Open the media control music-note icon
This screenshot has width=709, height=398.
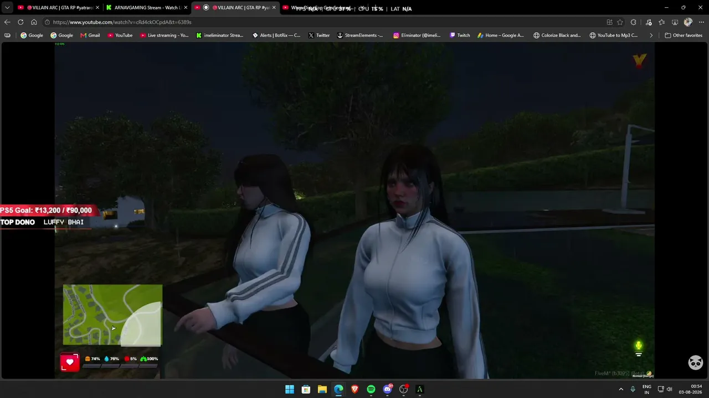pyautogui.click(x=649, y=22)
